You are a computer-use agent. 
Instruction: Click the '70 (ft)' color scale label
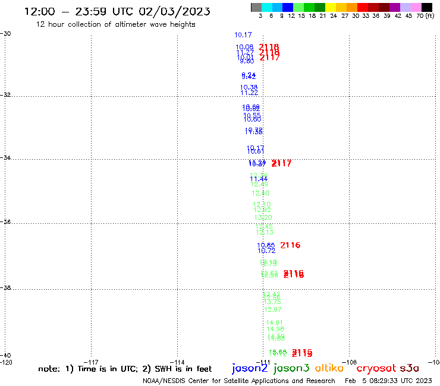point(425,16)
